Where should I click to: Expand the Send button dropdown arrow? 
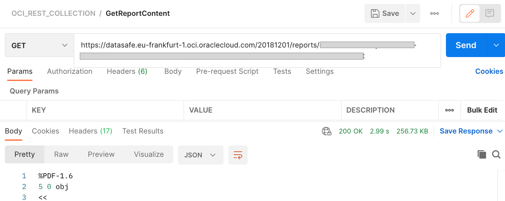(x=496, y=45)
